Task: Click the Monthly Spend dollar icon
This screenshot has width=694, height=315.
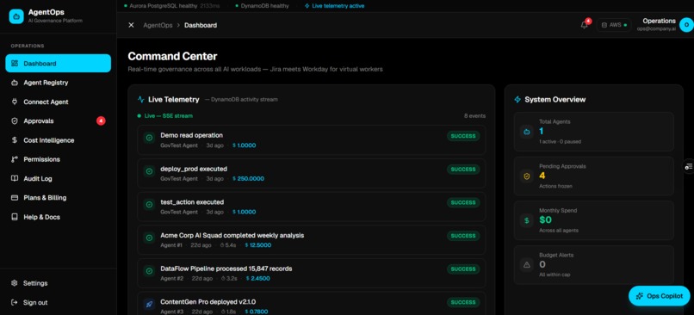Action: click(x=527, y=220)
